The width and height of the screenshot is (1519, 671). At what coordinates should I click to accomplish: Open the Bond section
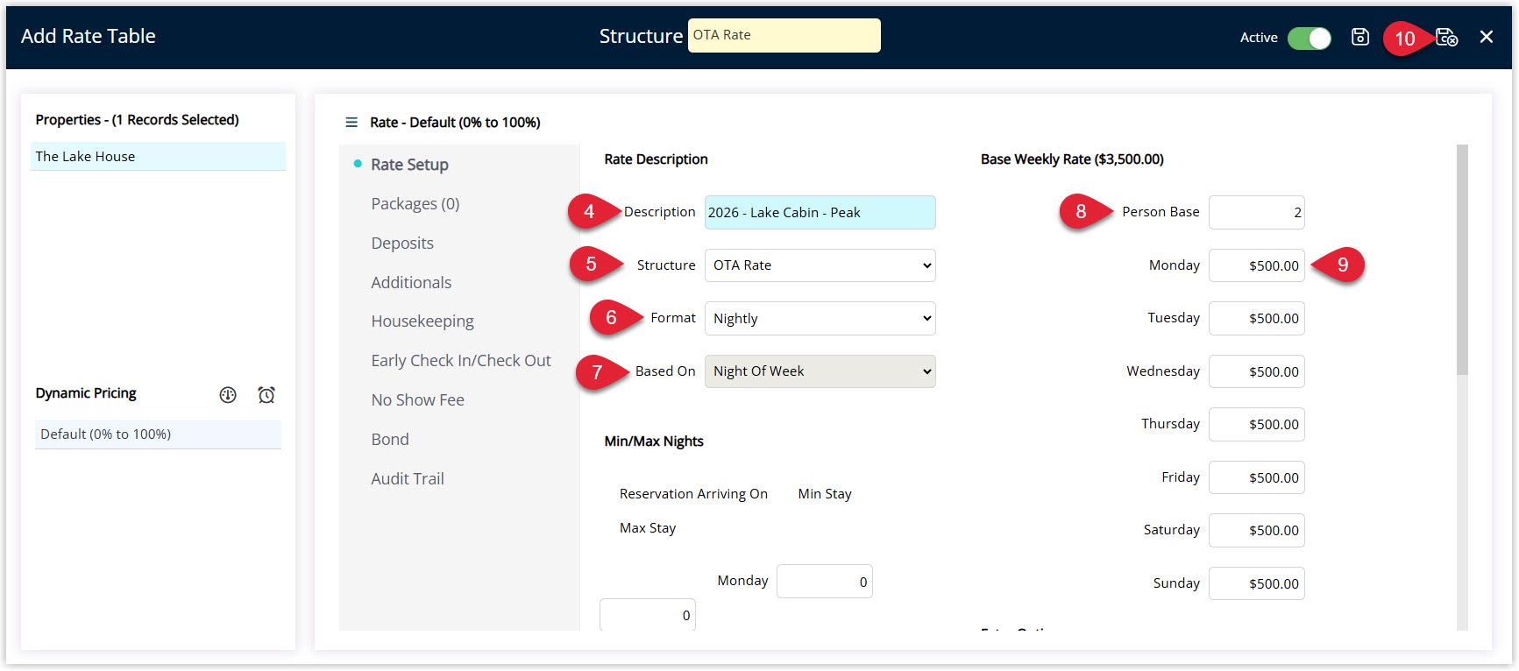390,440
